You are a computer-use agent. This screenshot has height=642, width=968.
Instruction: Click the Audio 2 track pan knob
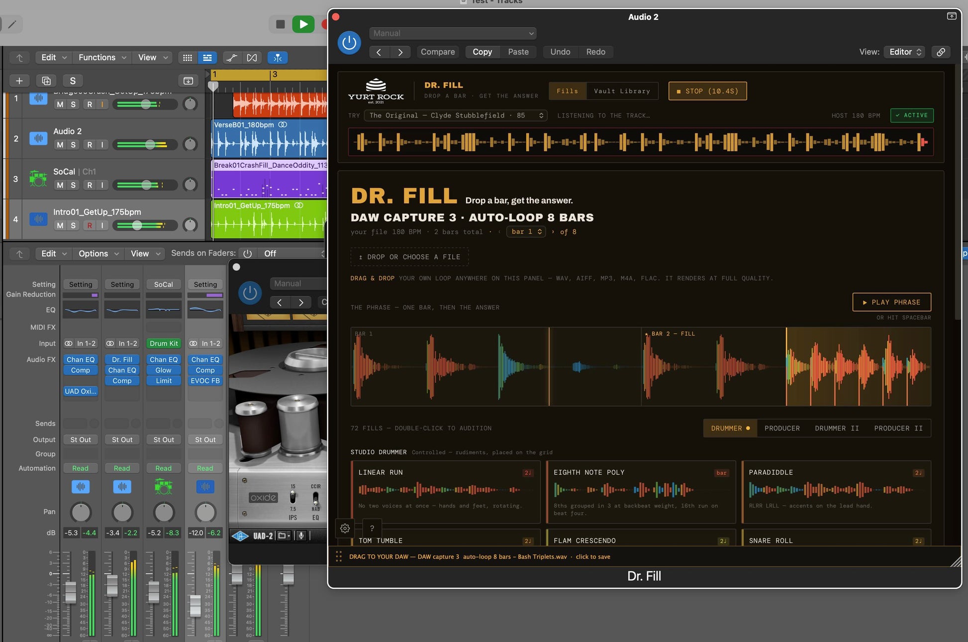(190, 144)
